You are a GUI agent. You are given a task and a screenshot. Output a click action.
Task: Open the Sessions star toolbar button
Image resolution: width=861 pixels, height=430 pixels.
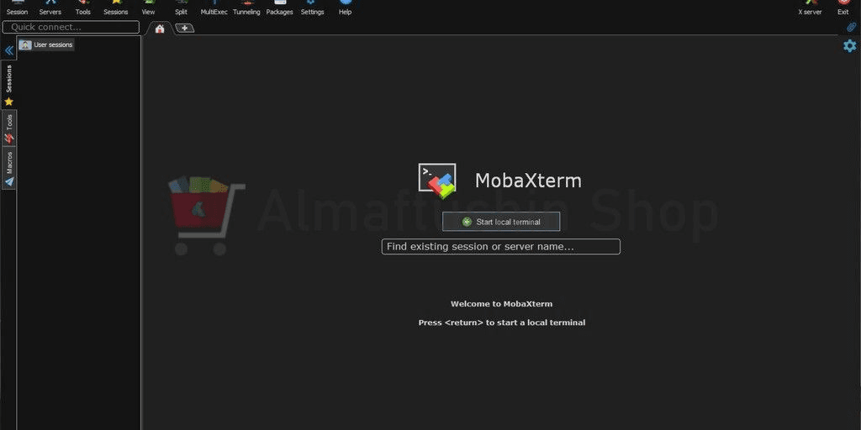[x=116, y=8]
